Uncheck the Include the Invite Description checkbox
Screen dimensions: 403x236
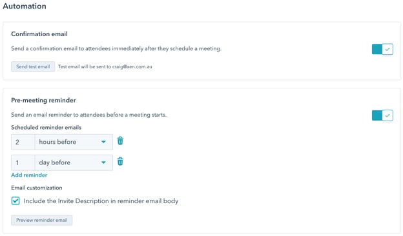coord(15,201)
